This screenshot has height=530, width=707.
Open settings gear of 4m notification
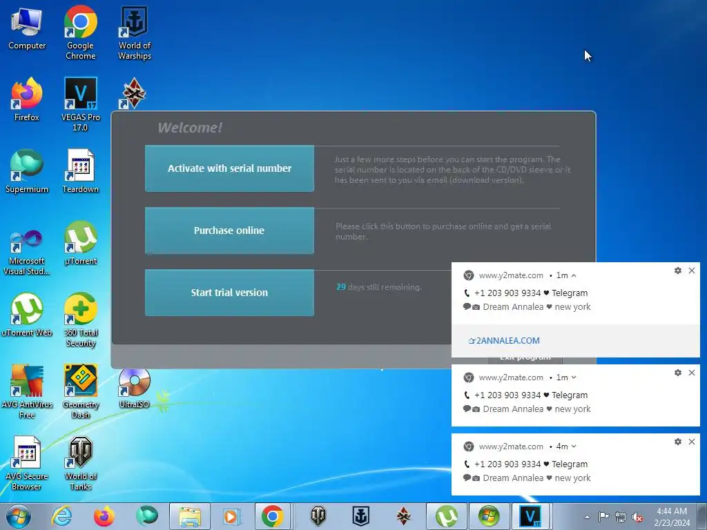point(678,442)
